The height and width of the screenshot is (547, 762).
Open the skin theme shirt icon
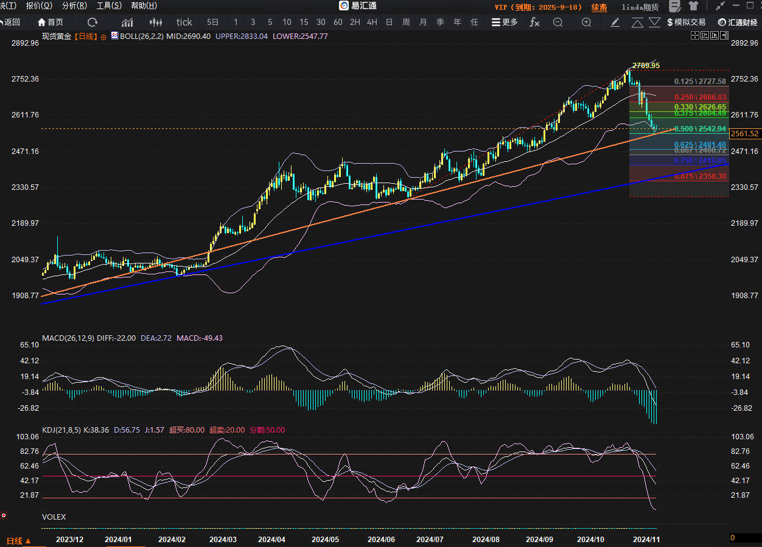(693, 7)
